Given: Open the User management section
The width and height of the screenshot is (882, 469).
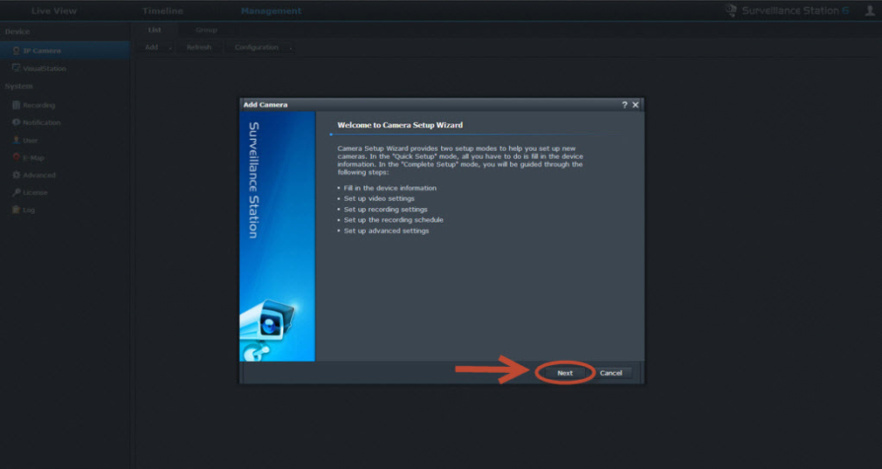Looking at the screenshot, I should click(30, 140).
